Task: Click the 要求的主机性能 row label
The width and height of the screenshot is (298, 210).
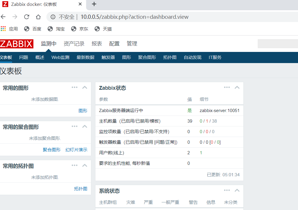Action: click(124, 163)
